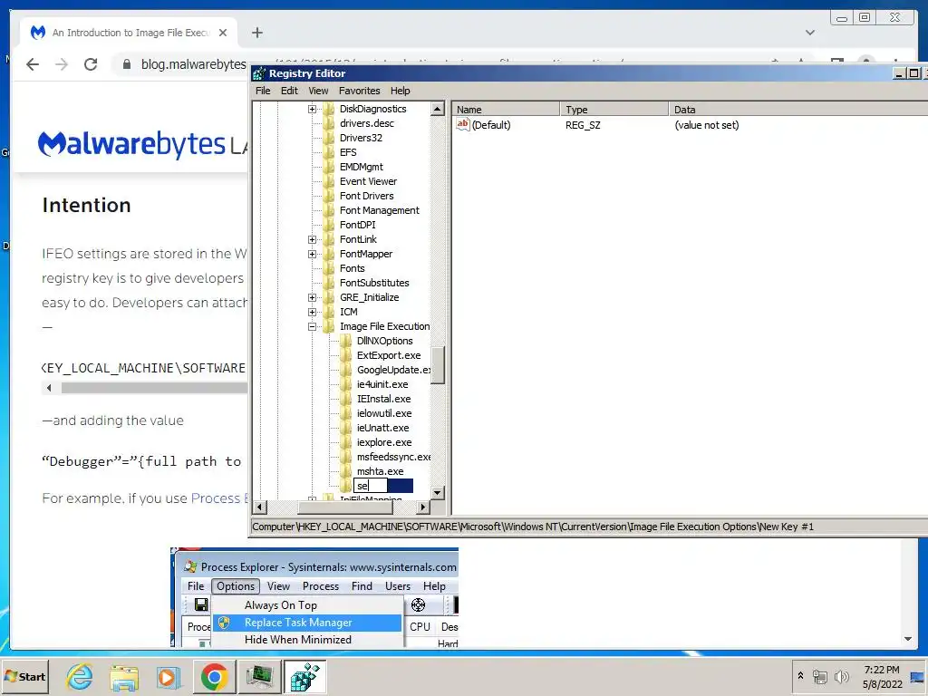Select the ExtExport.exe key folder icon
Image resolution: width=928 pixels, height=696 pixels.
pos(345,355)
